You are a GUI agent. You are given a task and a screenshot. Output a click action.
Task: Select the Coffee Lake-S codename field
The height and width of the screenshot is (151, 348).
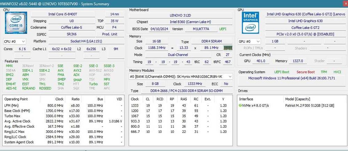[x=71, y=27]
